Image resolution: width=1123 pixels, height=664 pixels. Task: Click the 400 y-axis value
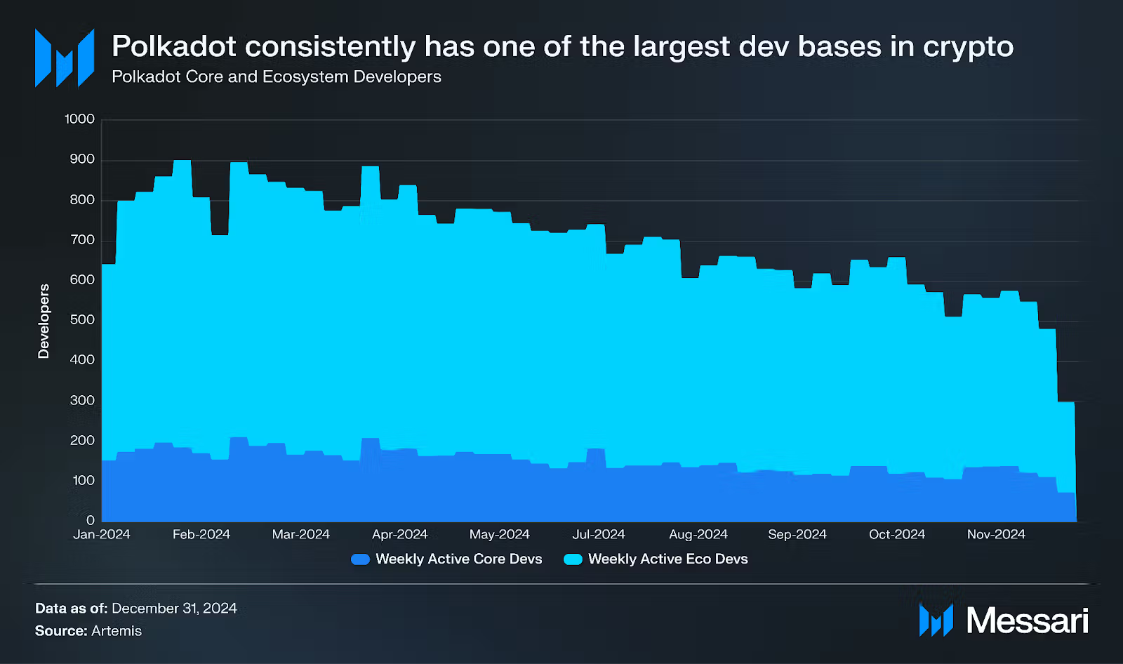pyautogui.click(x=82, y=360)
